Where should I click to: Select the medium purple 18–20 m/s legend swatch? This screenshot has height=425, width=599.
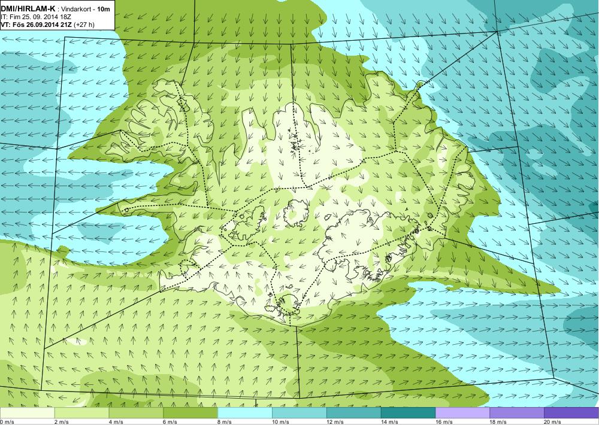(x=517, y=413)
